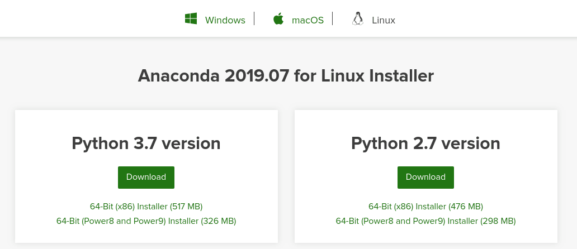This screenshot has width=577, height=249.
Task: Click the Windows logo icon
Action: point(191,20)
